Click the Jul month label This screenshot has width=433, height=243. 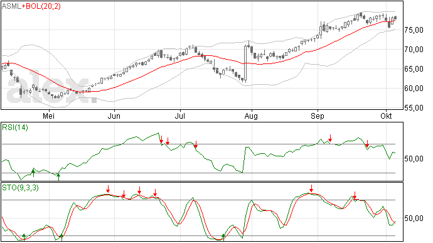pyautogui.click(x=179, y=116)
